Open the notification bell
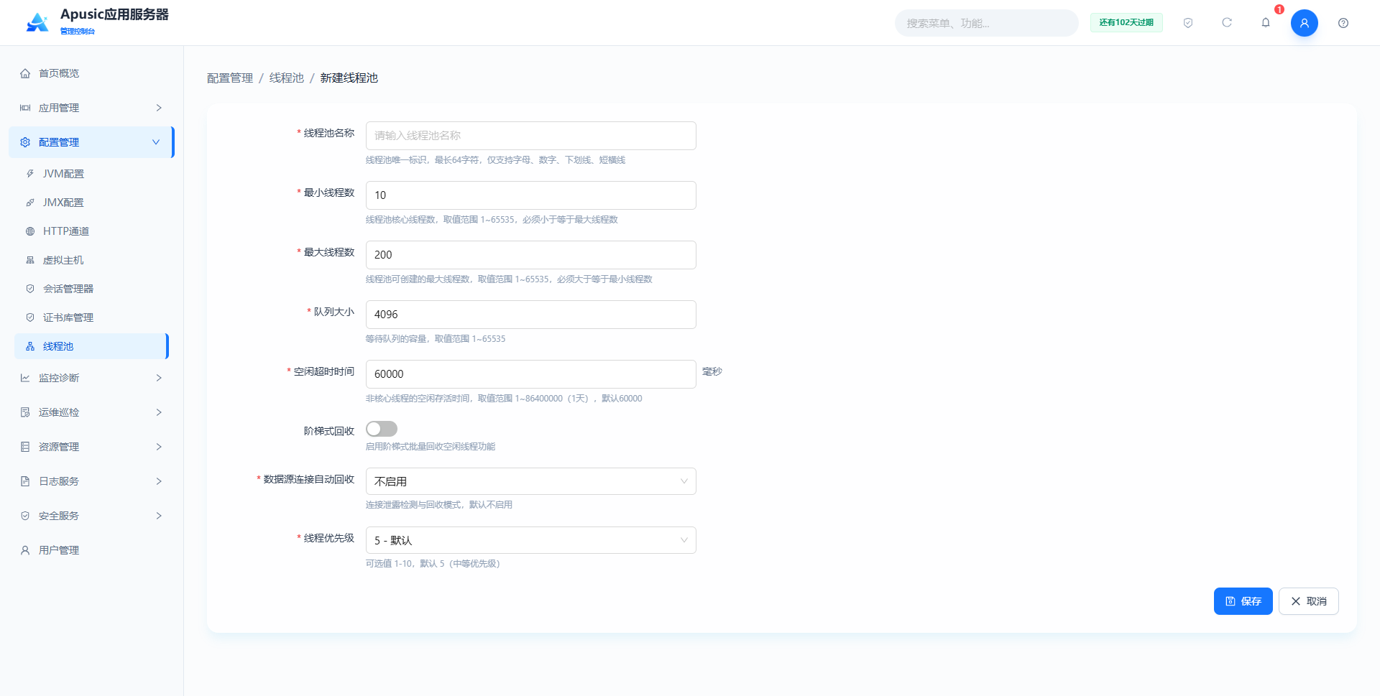 click(x=1266, y=23)
